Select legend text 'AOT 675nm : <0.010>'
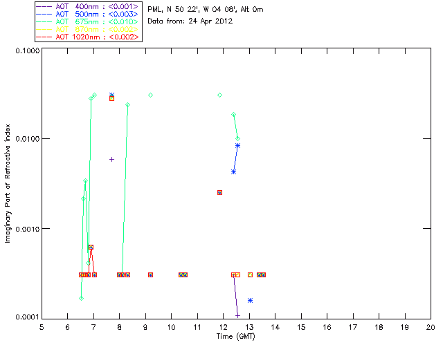Screen dimensions: 443x354 (x=97, y=21)
